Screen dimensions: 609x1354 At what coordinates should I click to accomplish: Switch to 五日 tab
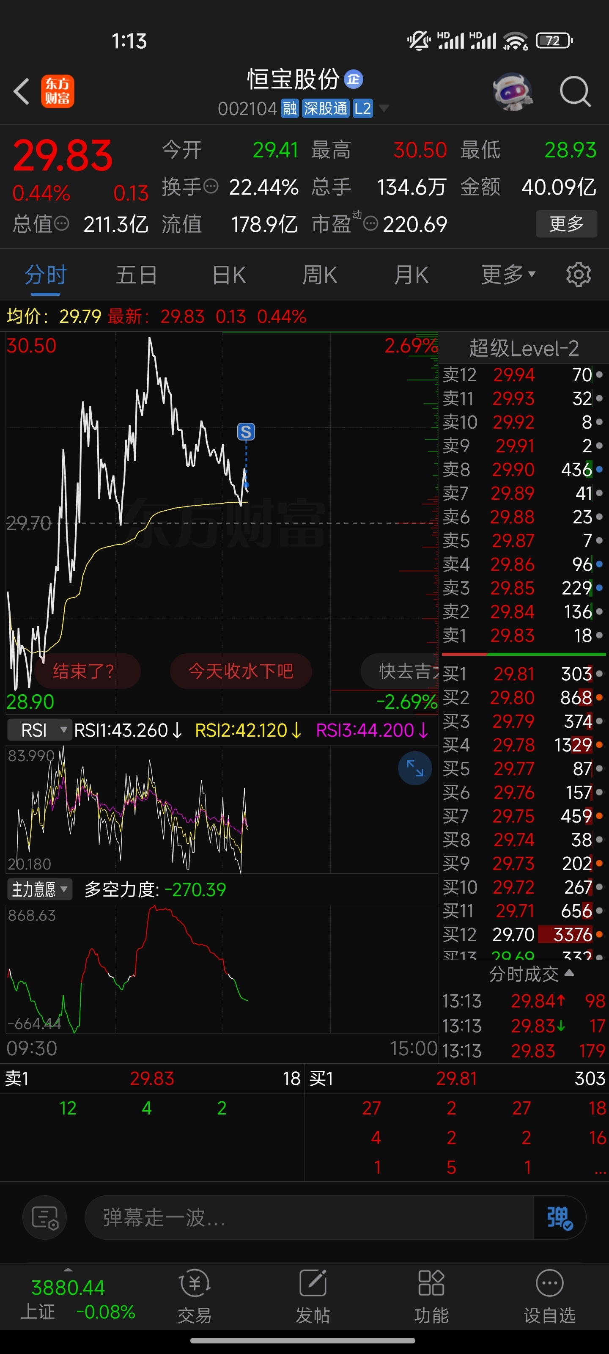pyautogui.click(x=137, y=275)
